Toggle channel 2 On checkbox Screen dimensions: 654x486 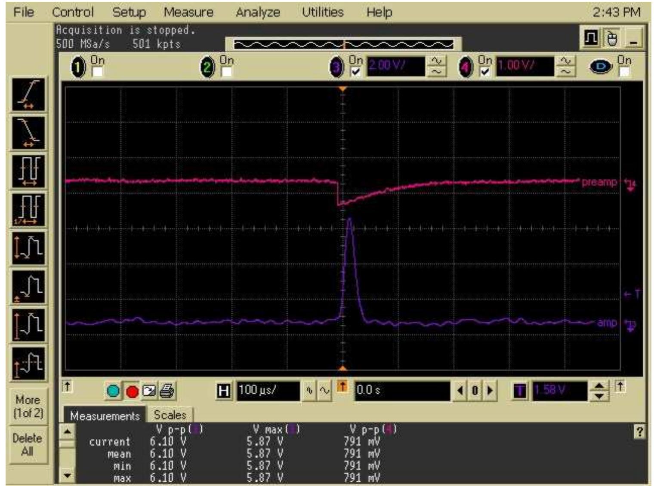pos(227,71)
